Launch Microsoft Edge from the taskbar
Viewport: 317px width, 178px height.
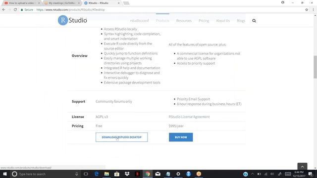(x=97, y=174)
